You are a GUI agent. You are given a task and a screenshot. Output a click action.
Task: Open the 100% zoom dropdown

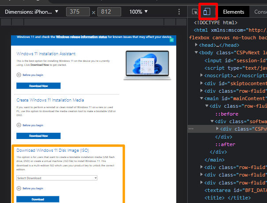pos(138,12)
